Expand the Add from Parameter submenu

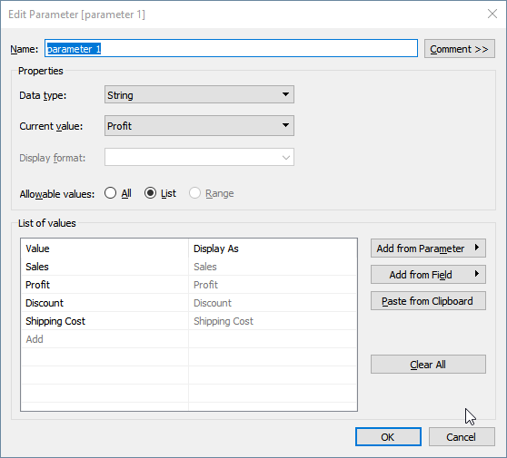coord(428,248)
